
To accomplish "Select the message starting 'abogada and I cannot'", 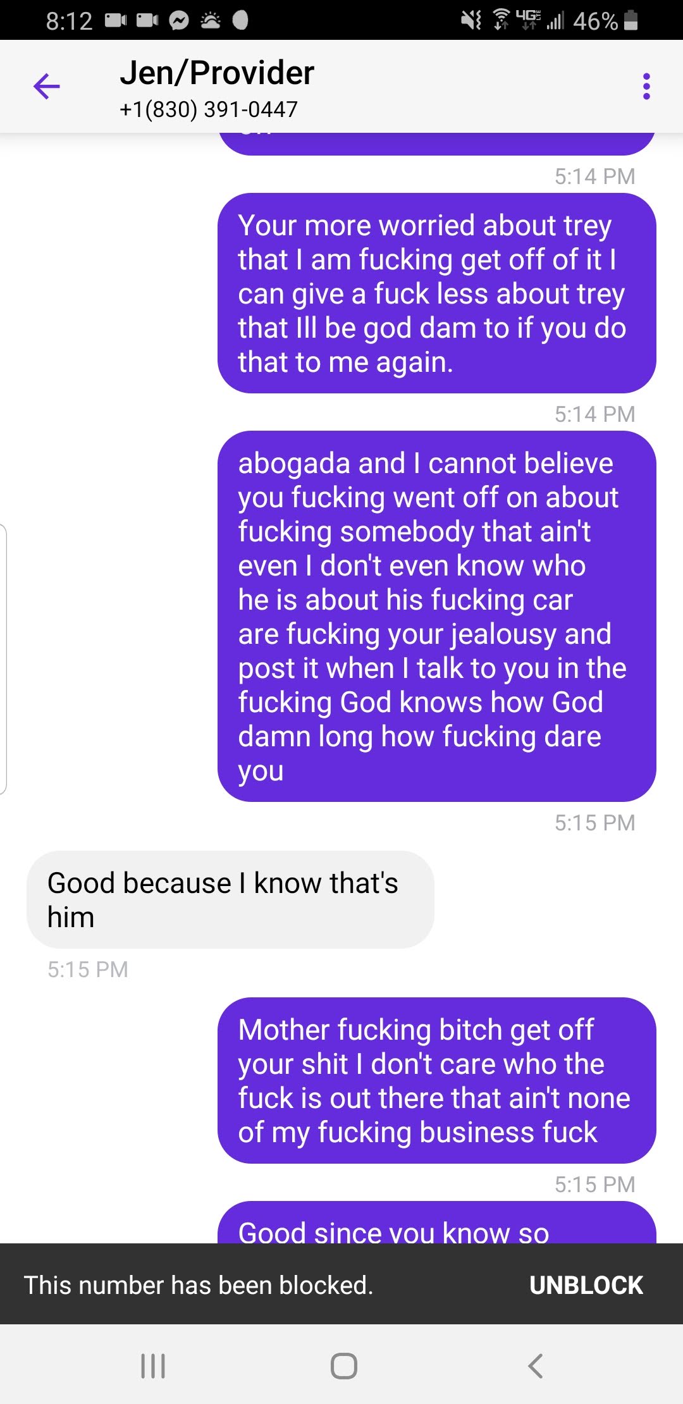I will click(x=436, y=616).
